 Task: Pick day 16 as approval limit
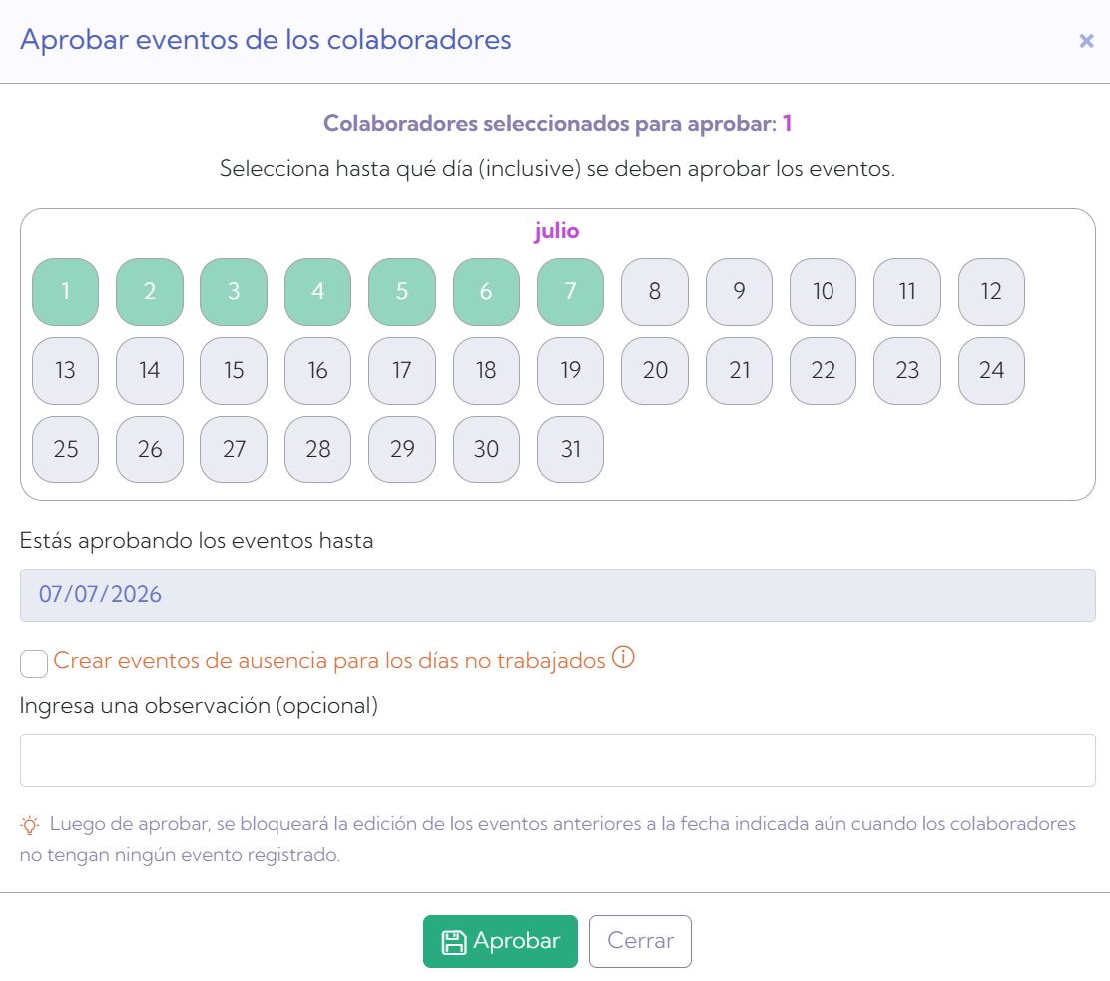(x=317, y=371)
